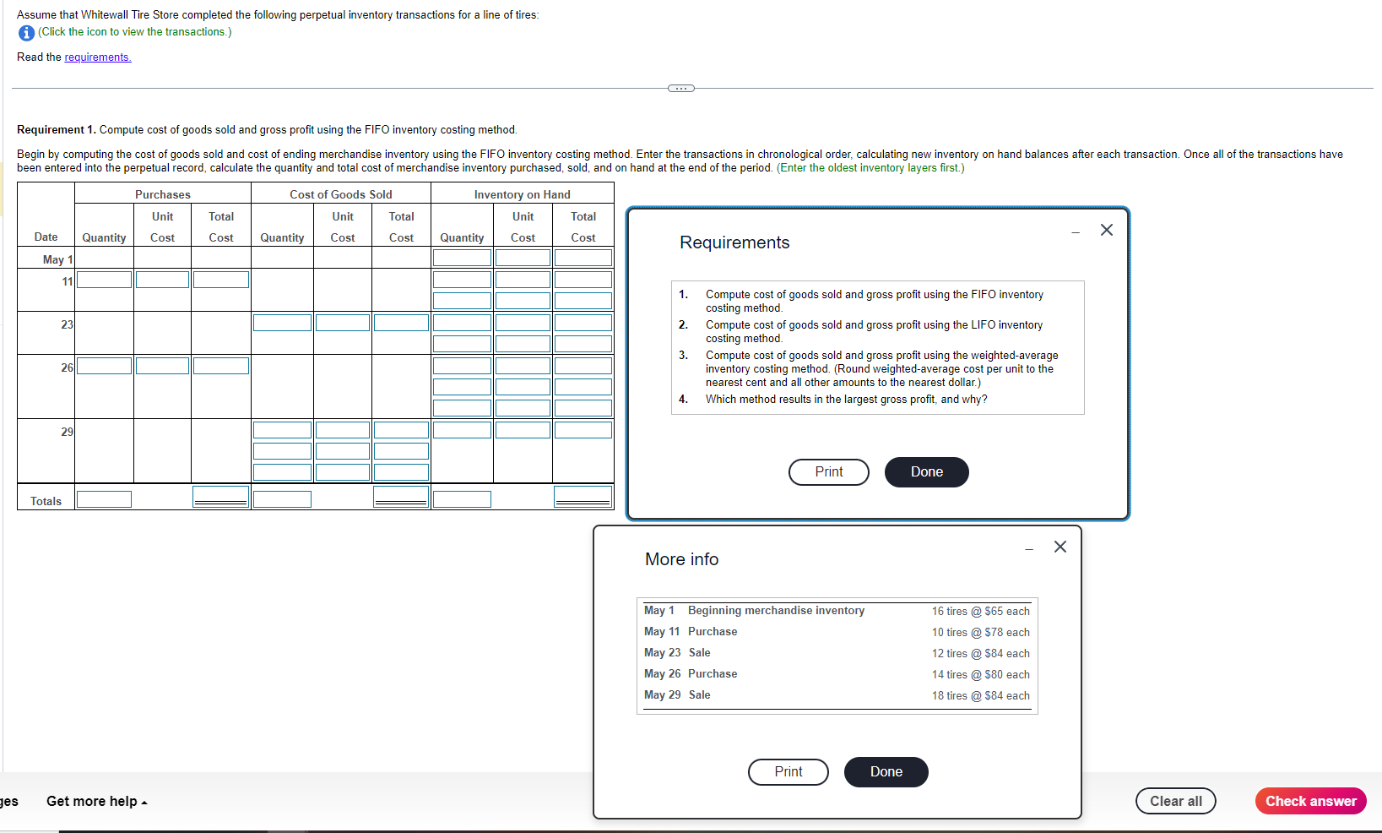Image resolution: width=1382 pixels, height=833 pixels.
Task: Select May 1 inventory unit cost field
Action: click(x=523, y=258)
